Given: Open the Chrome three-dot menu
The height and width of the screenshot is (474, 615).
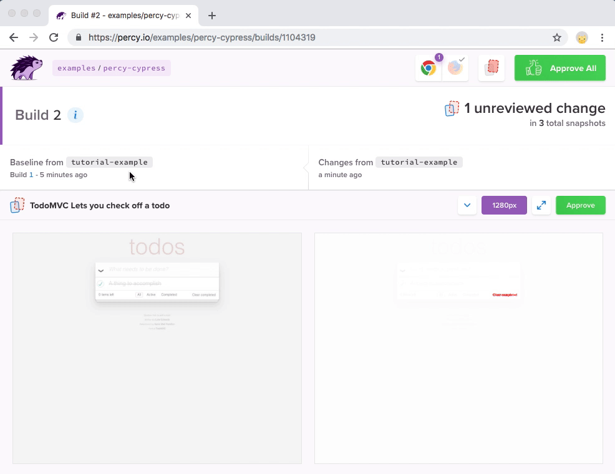Looking at the screenshot, I should (602, 37).
